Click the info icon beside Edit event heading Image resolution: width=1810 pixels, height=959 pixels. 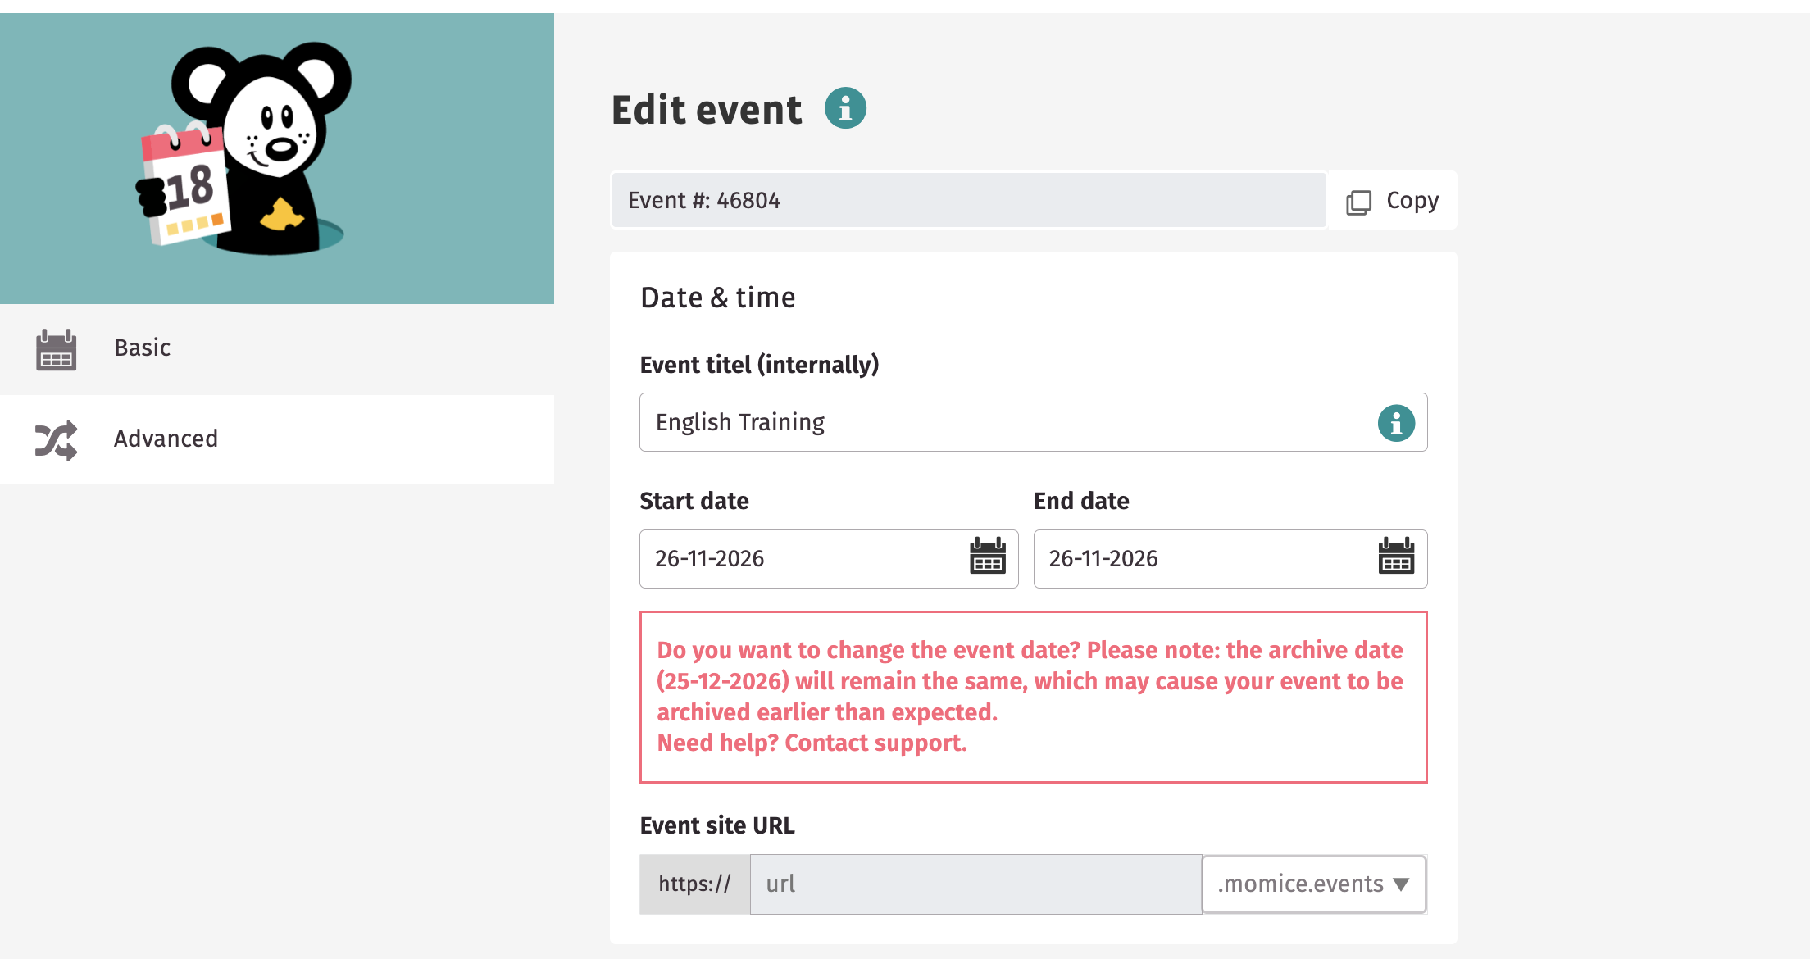tap(844, 107)
